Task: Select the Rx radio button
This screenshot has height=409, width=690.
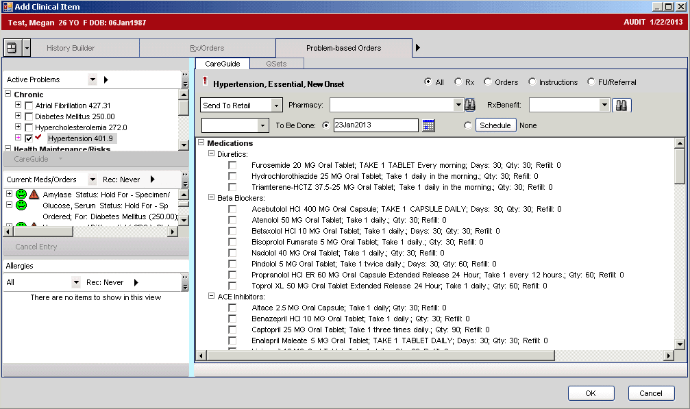Action: [459, 81]
